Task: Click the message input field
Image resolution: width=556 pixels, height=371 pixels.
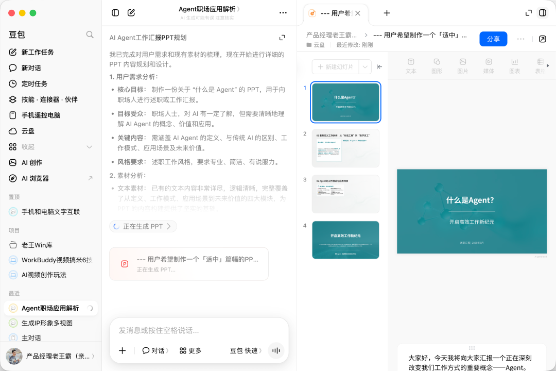Action: (199, 330)
